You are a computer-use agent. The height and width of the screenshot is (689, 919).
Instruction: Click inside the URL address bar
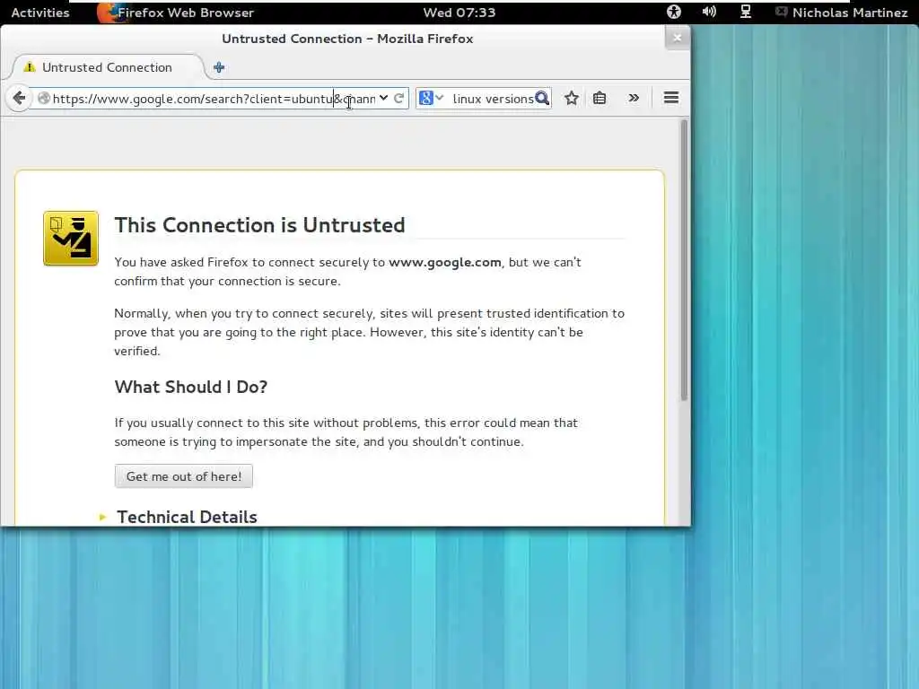214,99
